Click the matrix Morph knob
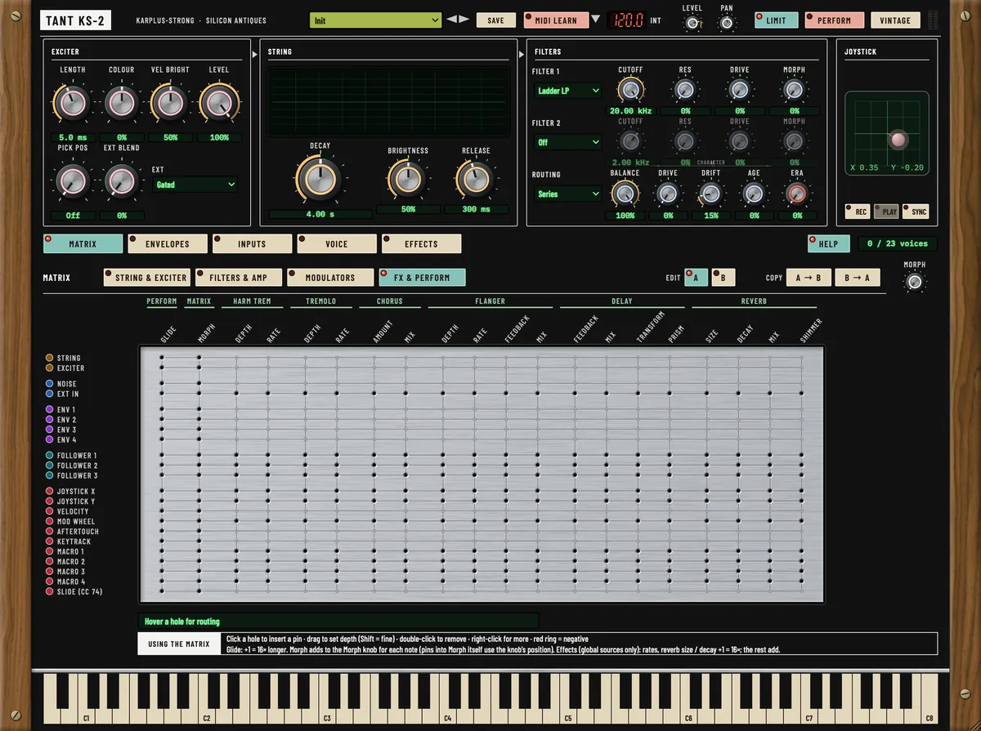The height and width of the screenshot is (731, 981). (x=915, y=283)
